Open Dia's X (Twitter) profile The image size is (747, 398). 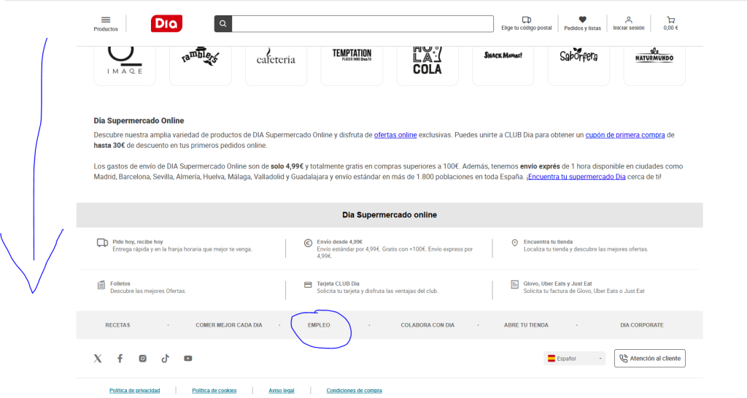pos(98,359)
